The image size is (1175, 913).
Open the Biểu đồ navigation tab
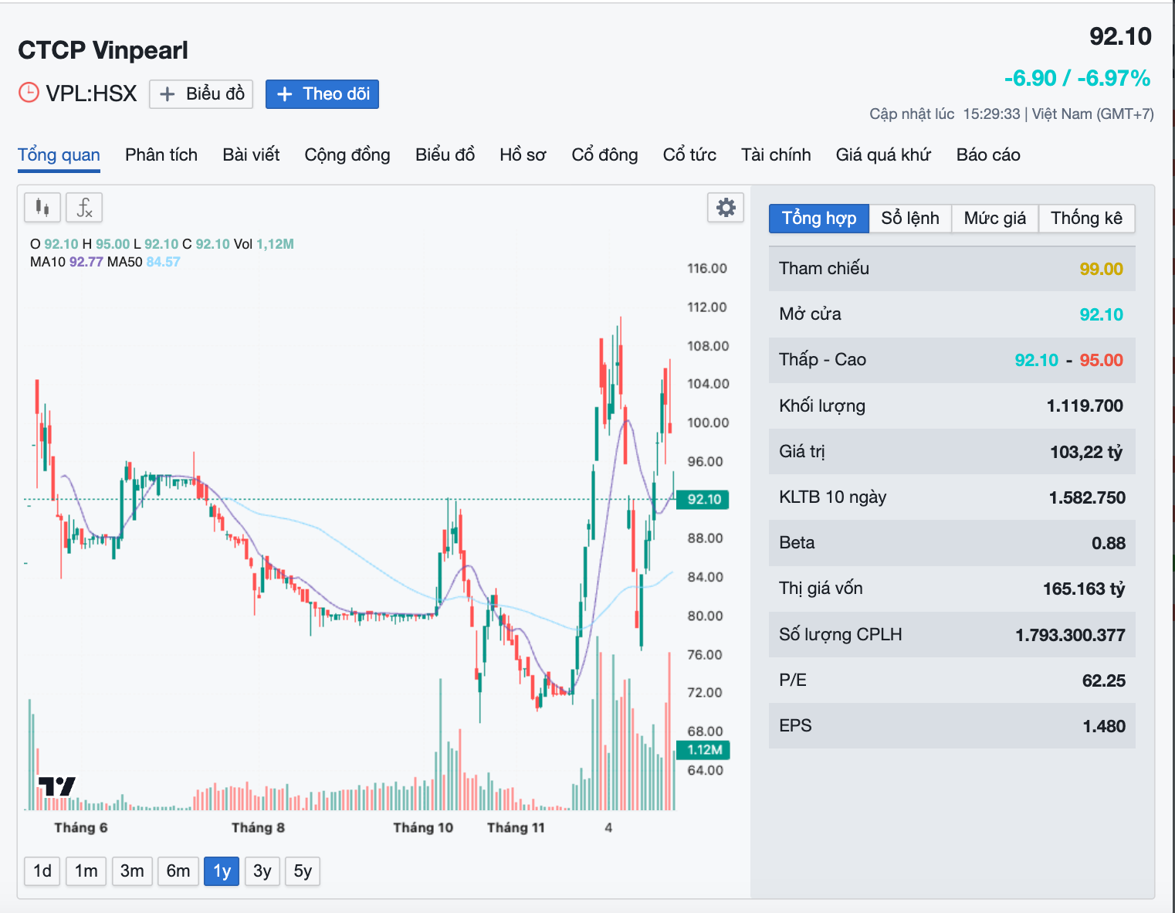click(445, 155)
